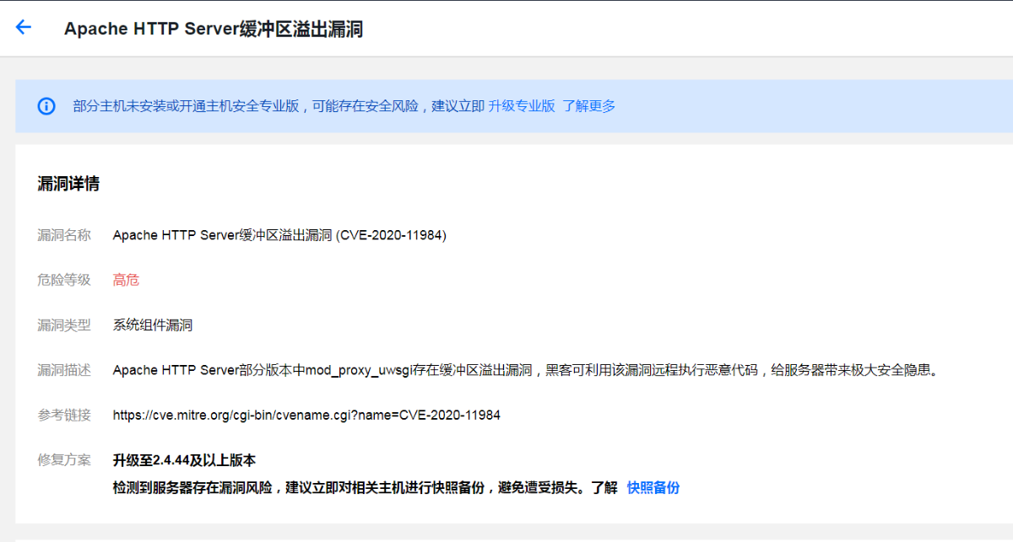
Task: Click the info icon in the blue banner
Action: pyautogui.click(x=46, y=106)
